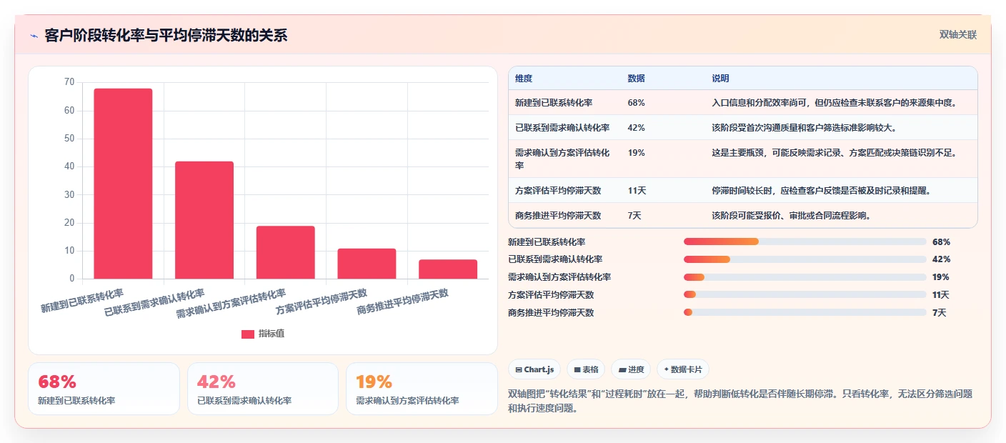Click the 方案评估平均停滞天数 x-axis label
The image size is (1006, 443).
(322, 302)
